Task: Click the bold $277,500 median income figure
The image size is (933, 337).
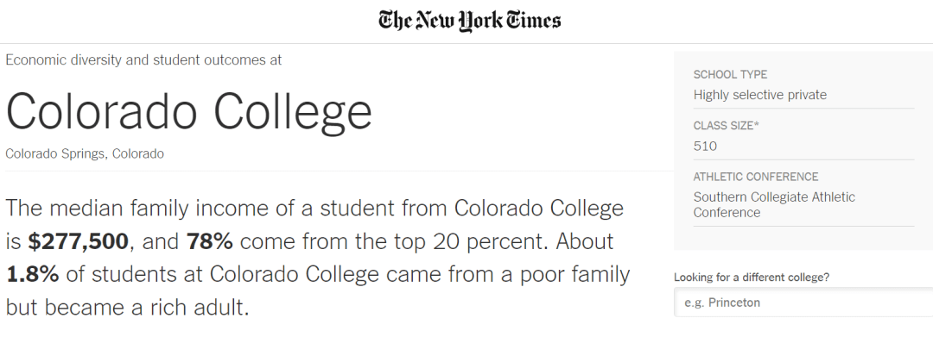Action: pyautogui.click(x=78, y=241)
